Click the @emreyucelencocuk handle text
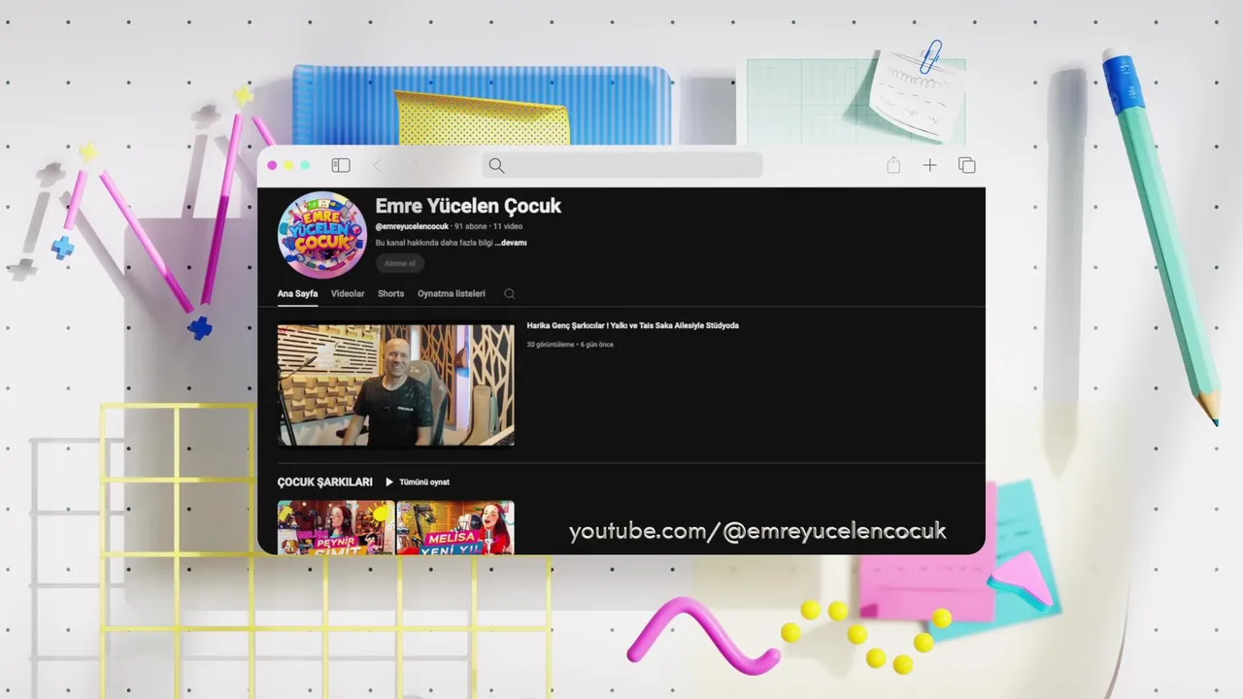Image resolution: width=1243 pixels, height=699 pixels. 412,226
